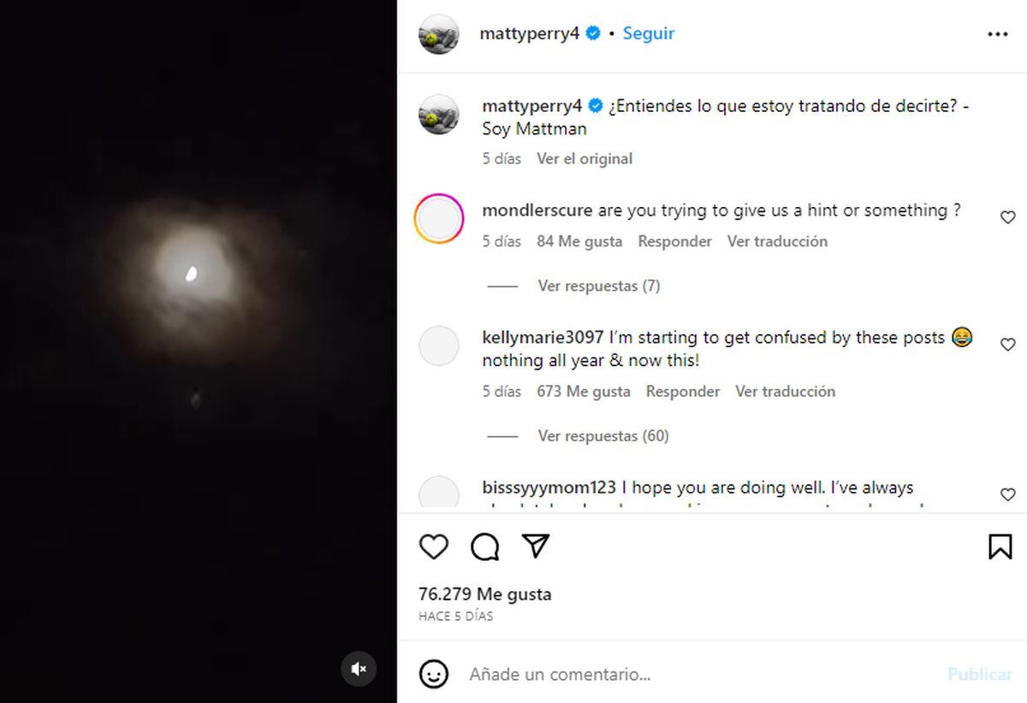Open 'Ver el original' link
The width and height of the screenshot is (1027, 703).
[585, 158]
